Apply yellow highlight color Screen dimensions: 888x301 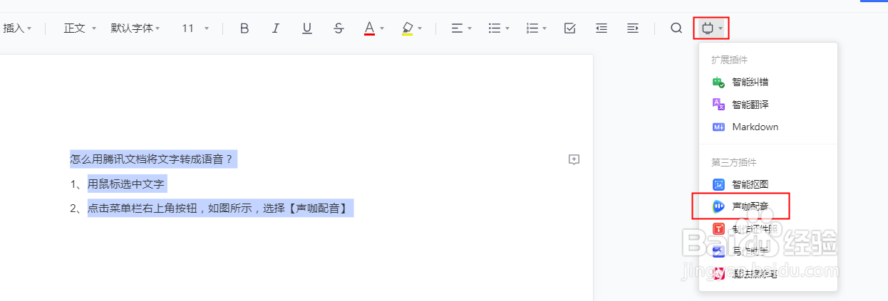(407, 28)
